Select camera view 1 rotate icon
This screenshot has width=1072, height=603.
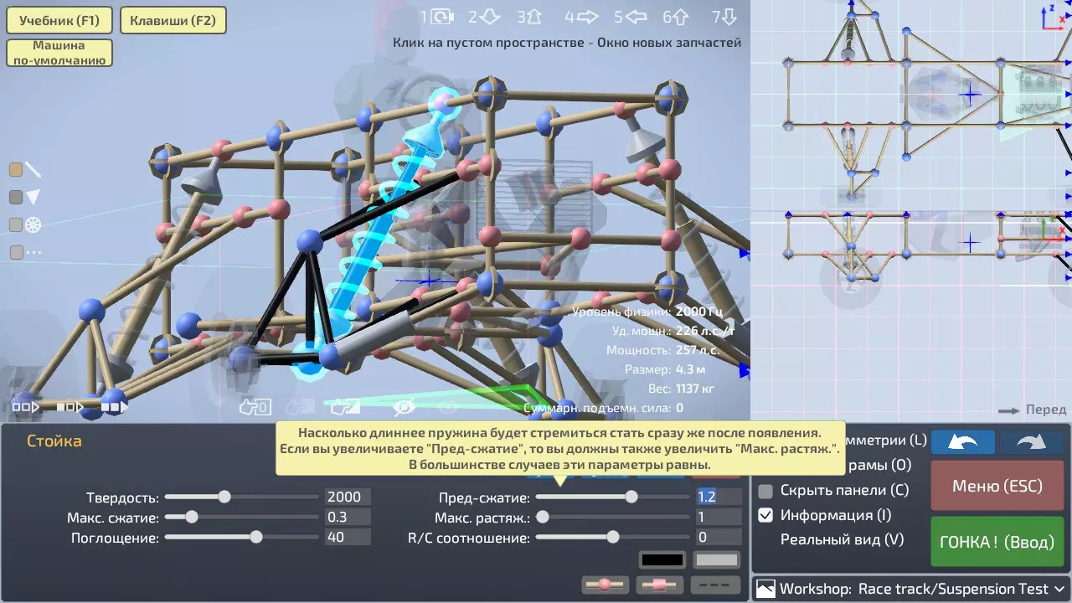(441, 16)
